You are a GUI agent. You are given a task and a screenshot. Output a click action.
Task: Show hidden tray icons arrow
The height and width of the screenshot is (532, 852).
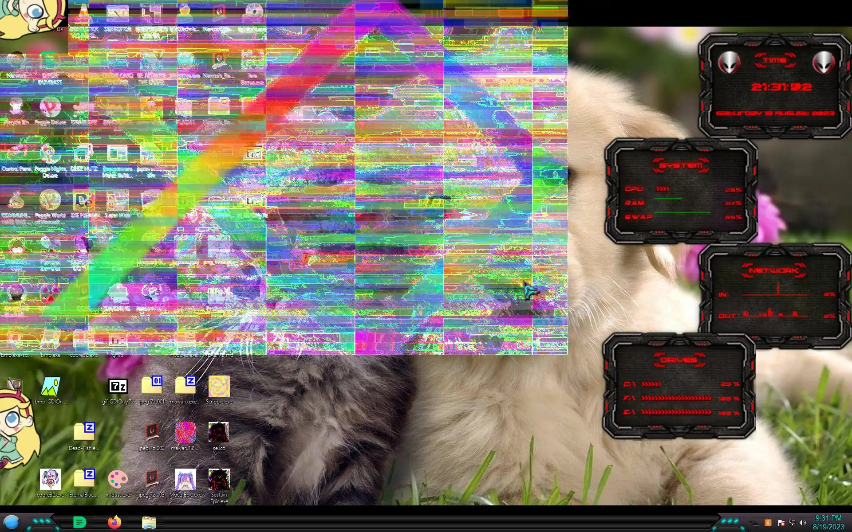click(x=754, y=523)
